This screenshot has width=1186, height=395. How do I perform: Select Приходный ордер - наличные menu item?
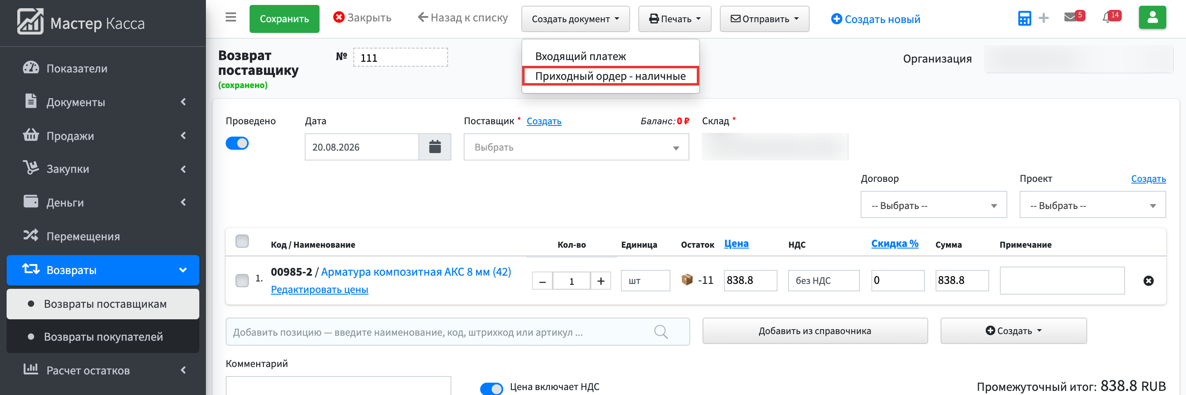(610, 76)
